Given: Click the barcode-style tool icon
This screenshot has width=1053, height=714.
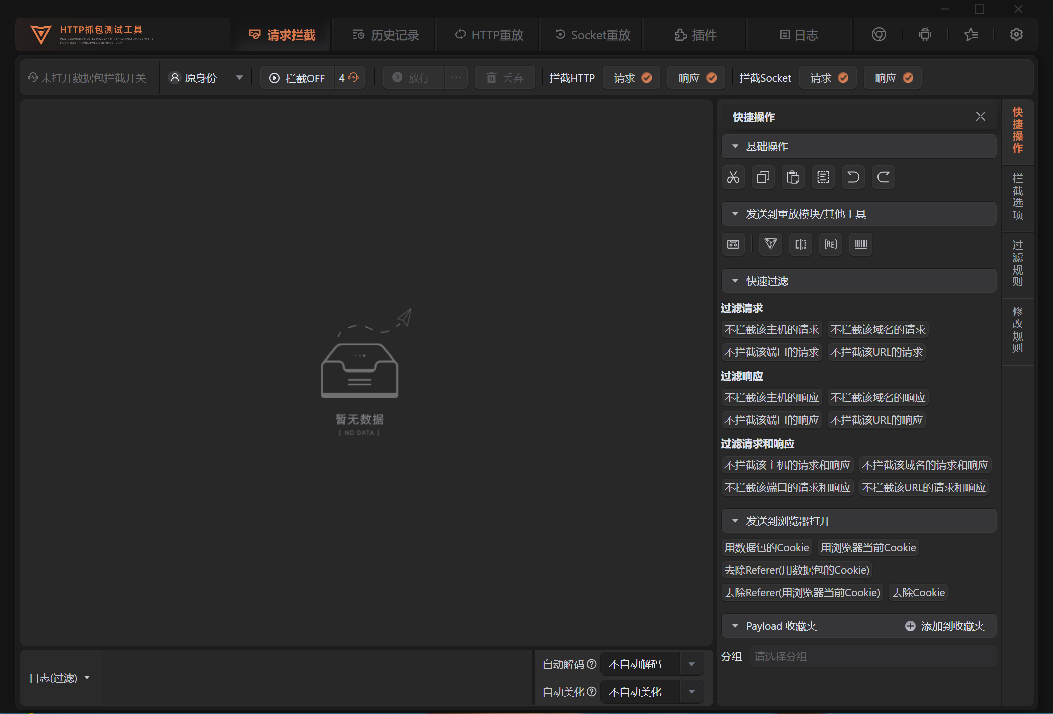Looking at the screenshot, I should [x=860, y=244].
